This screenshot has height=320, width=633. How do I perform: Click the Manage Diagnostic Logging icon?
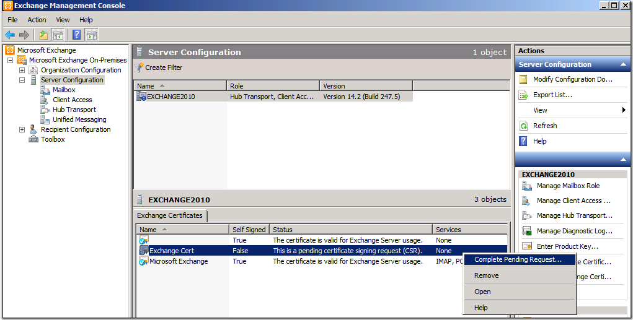pos(527,231)
